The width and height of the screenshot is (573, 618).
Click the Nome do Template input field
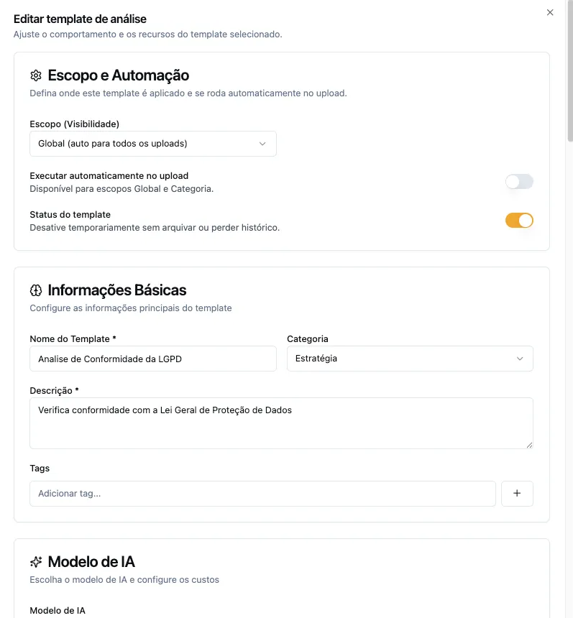coord(153,359)
